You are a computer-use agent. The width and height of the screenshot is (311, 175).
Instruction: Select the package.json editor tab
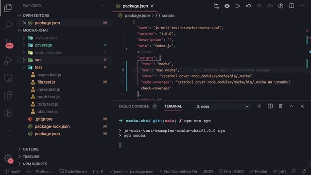tap(135, 6)
